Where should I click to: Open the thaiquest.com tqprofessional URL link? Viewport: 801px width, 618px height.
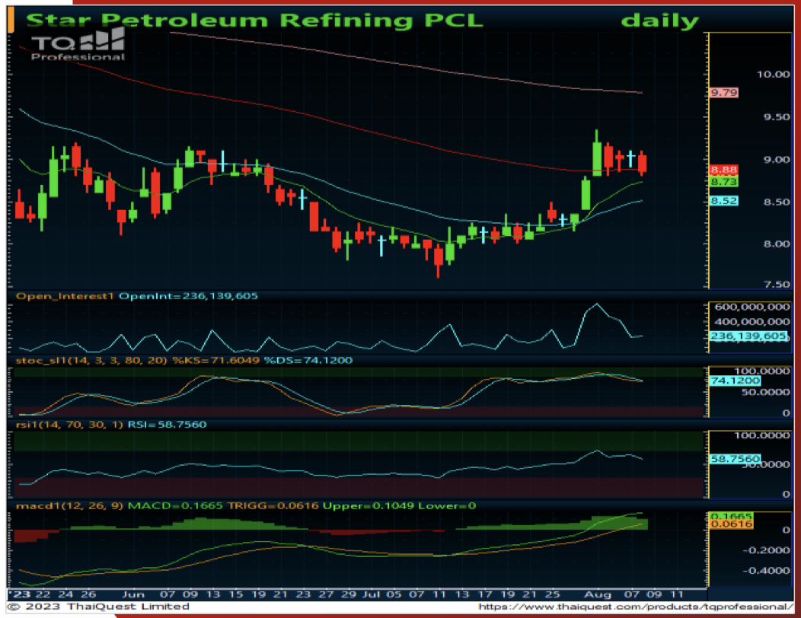(x=636, y=607)
